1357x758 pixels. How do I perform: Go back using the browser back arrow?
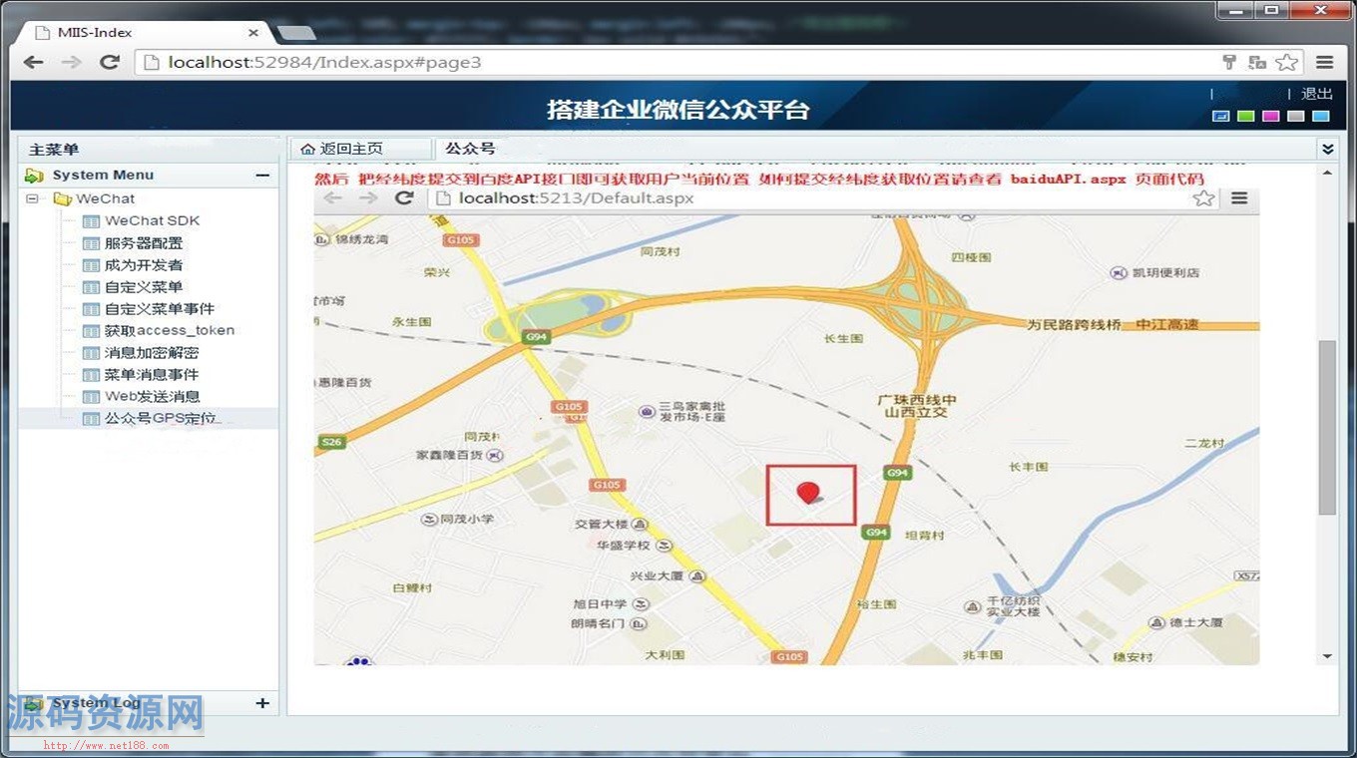[33, 62]
